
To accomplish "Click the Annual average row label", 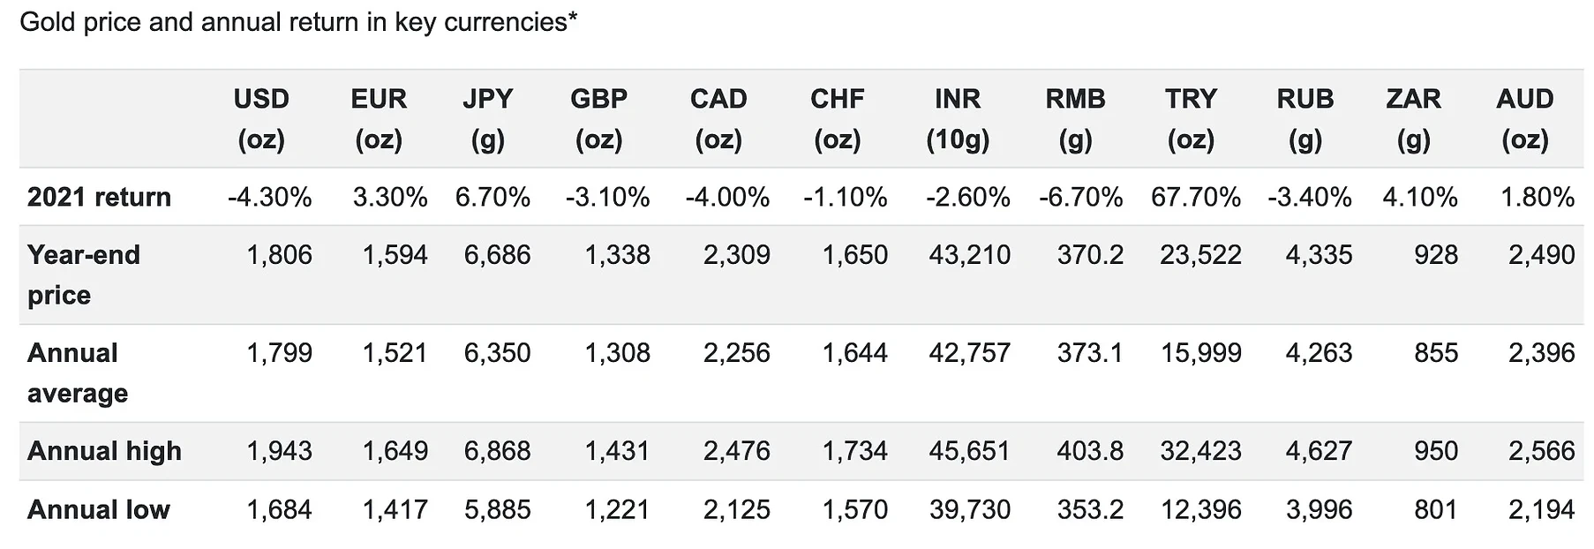I will (x=78, y=372).
